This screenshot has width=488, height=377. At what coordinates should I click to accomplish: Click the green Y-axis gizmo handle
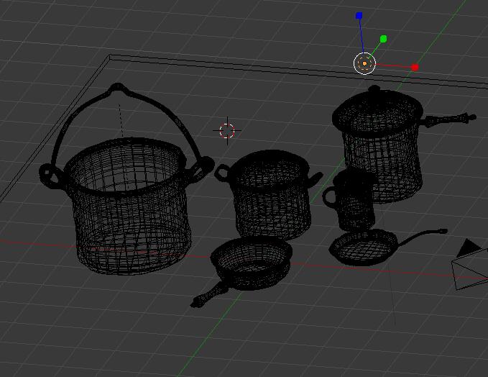pos(384,39)
